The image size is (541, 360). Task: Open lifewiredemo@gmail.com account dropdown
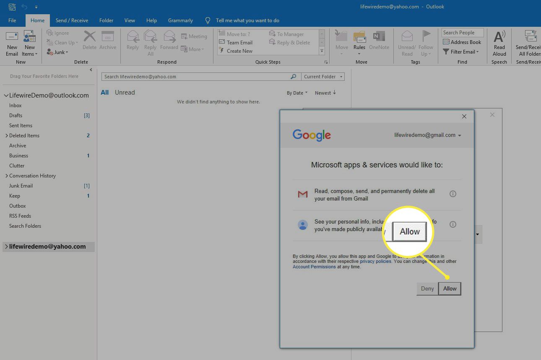tap(428, 135)
